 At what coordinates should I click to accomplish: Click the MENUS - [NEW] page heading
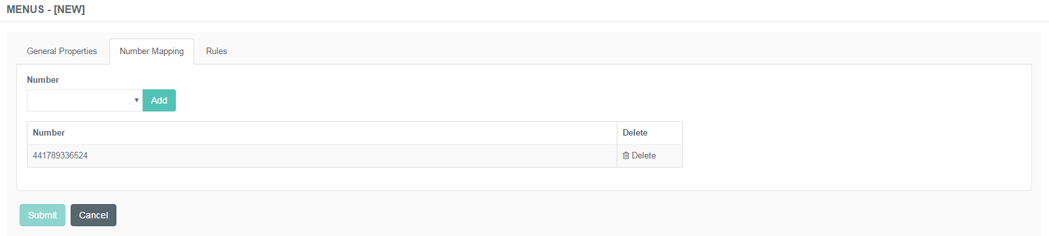click(x=46, y=9)
